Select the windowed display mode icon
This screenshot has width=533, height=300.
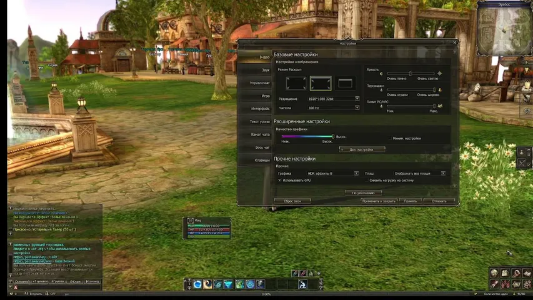345,83
